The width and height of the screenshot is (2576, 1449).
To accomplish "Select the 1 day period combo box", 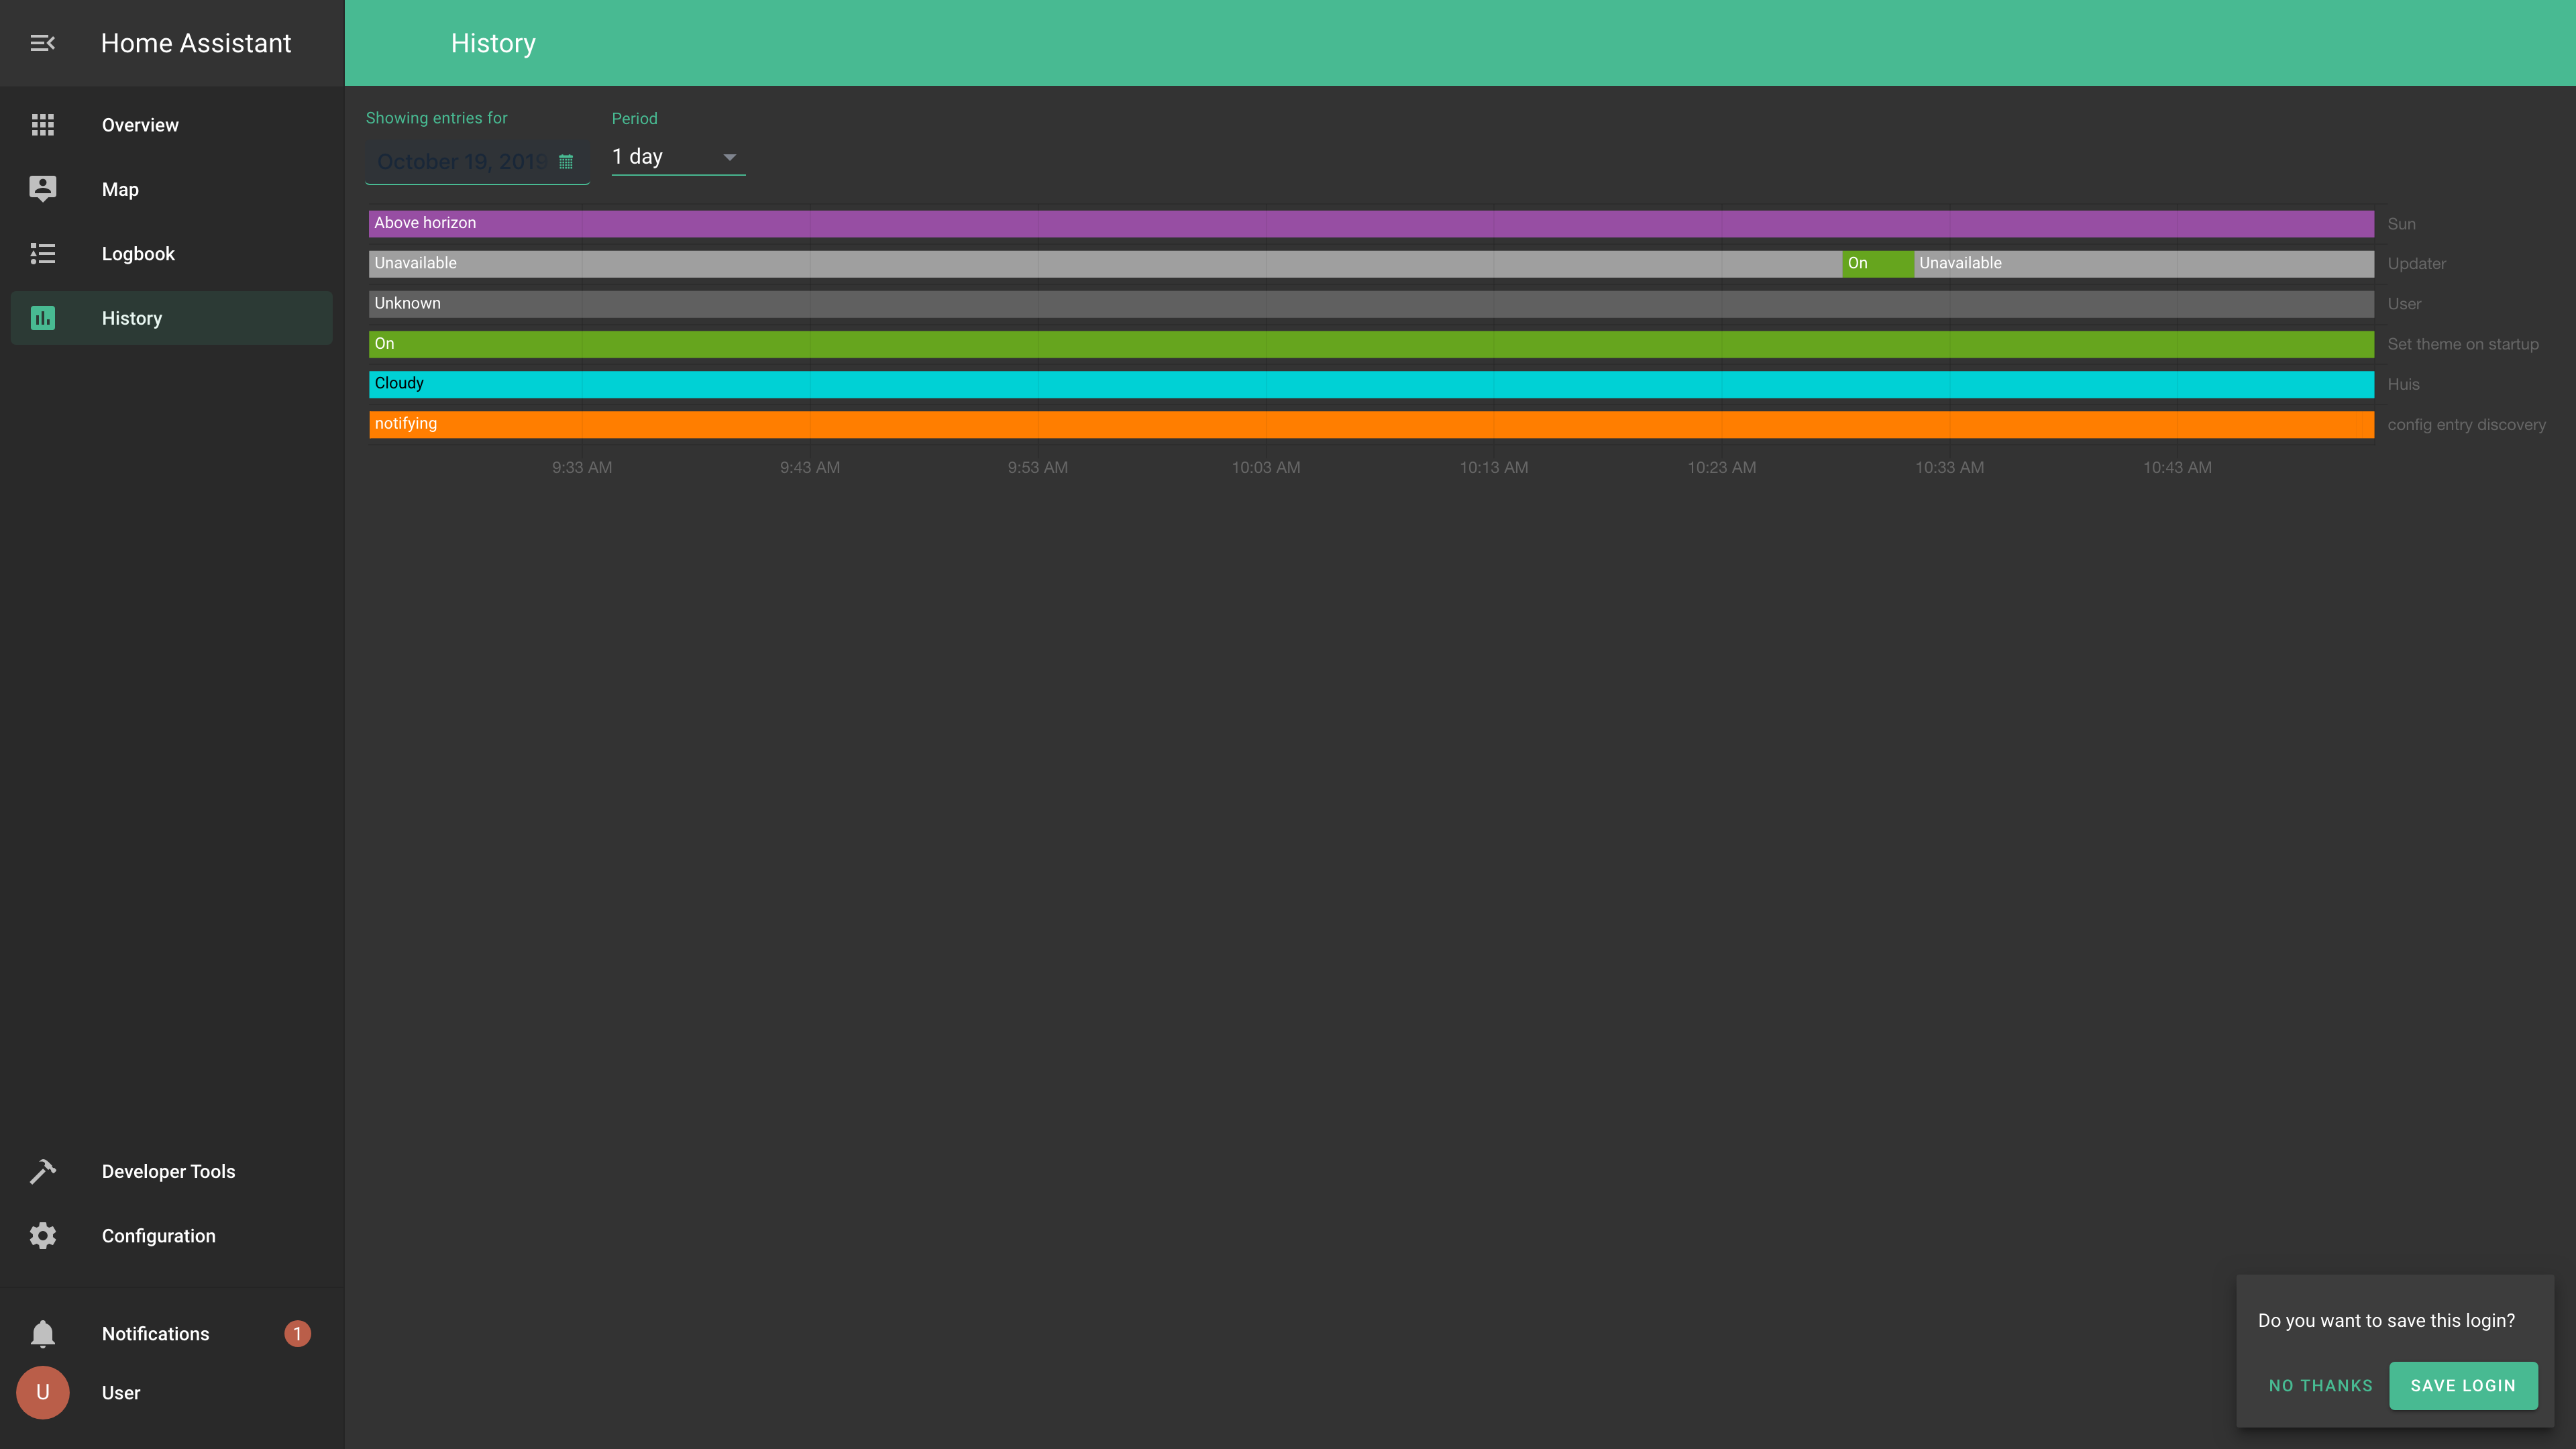I will [x=665, y=157].
